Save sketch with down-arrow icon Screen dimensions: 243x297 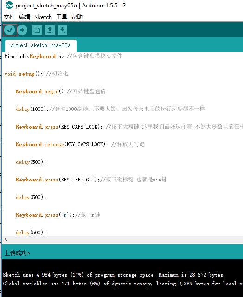coord(62,30)
